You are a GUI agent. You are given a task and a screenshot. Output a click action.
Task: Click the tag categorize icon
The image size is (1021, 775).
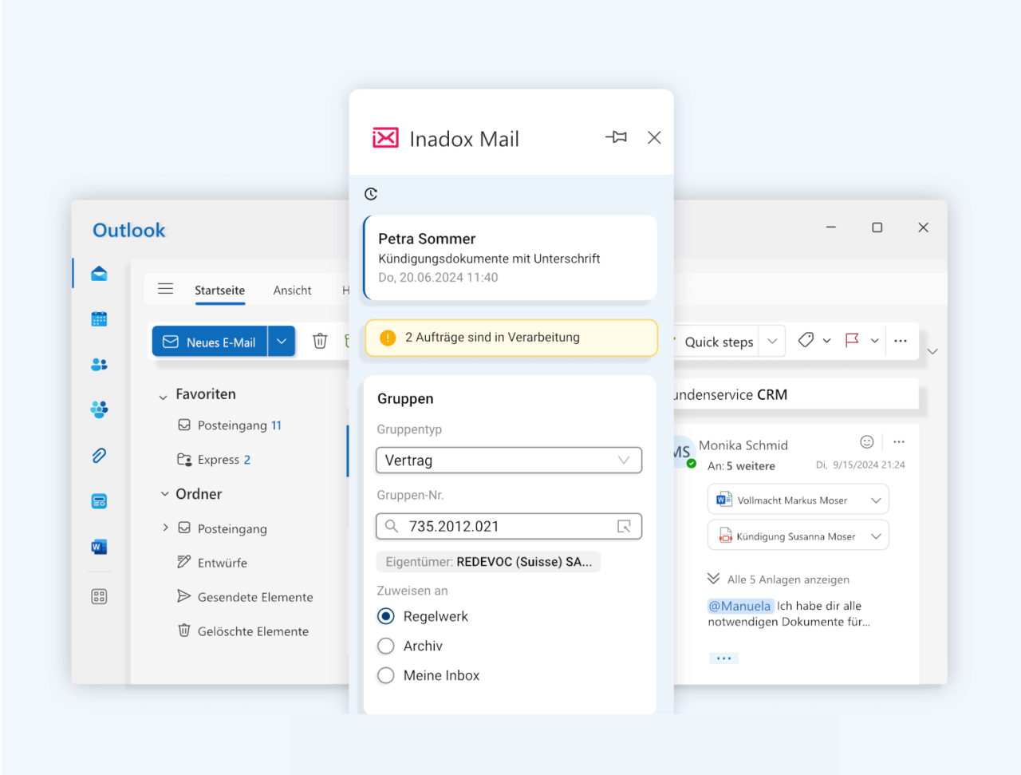[x=806, y=340]
